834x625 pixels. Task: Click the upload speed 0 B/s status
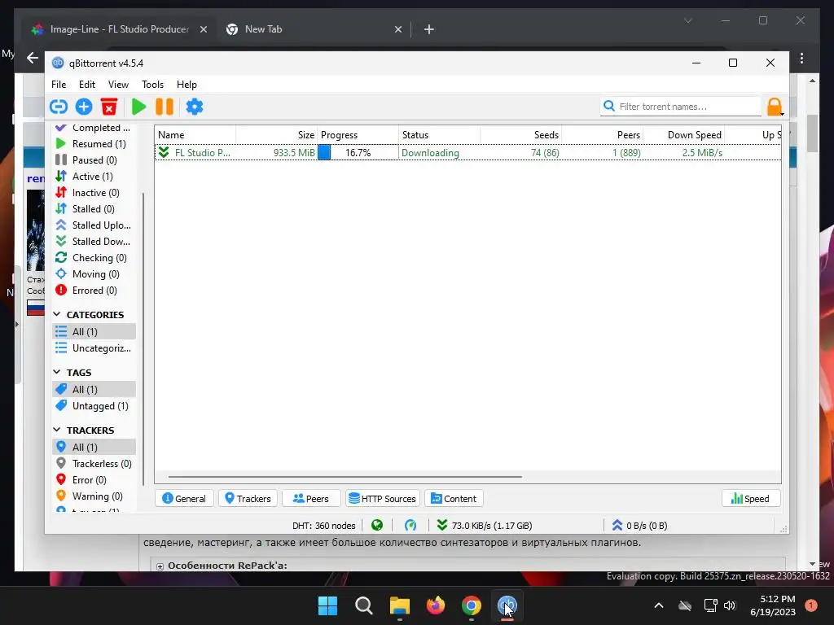click(639, 526)
